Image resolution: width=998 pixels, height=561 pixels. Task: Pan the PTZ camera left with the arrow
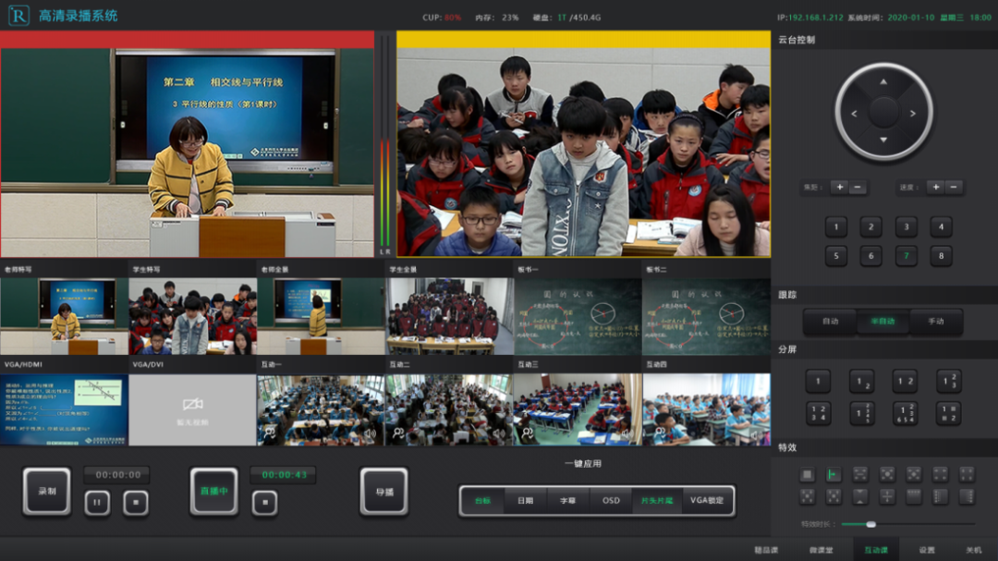[854, 114]
